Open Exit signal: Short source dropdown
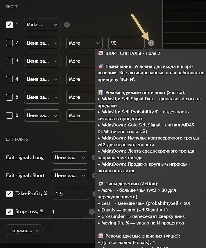The width and height of the screenshot is (206, 248). 70,175
